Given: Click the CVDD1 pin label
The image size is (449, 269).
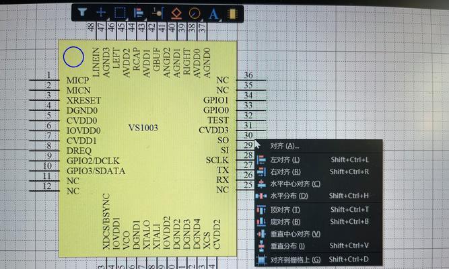Looking at the screenshot, I should 81,141.
